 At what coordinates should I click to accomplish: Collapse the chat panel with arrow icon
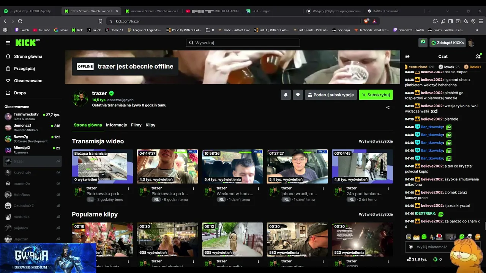[407, 56]
